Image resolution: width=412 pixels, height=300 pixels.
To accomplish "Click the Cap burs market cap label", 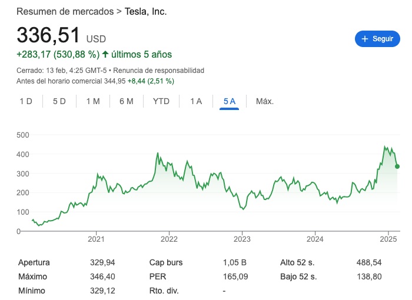I will pos(165,262).
